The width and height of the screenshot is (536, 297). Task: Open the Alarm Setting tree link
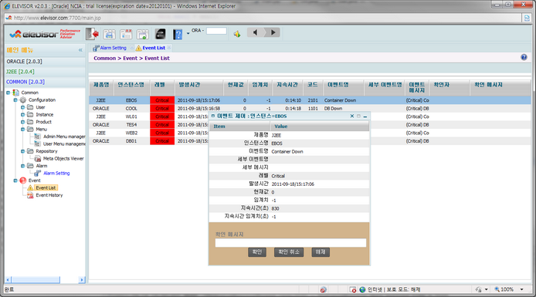pyautogui.click(x=56, y=173)
